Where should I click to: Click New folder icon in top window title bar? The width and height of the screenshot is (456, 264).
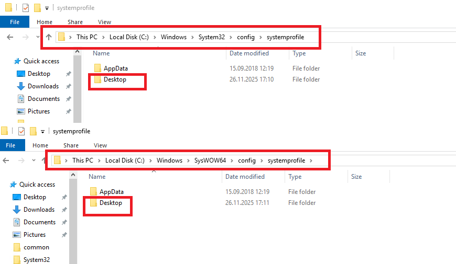coord(37,8)
